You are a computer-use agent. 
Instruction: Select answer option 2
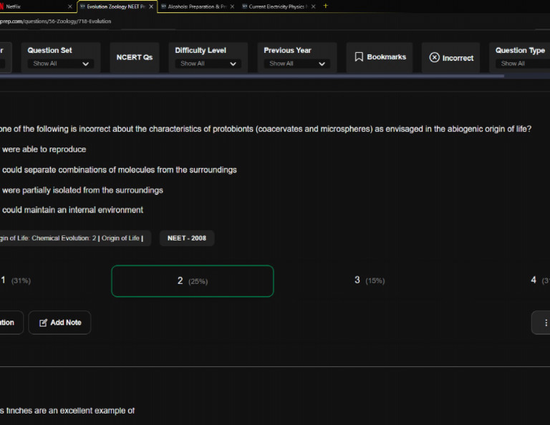click(192, 281)
